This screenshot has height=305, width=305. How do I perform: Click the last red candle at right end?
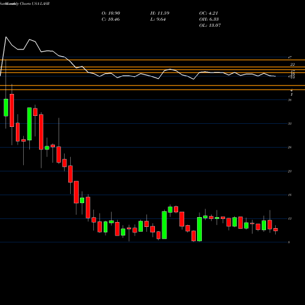[x=276, y=229]
